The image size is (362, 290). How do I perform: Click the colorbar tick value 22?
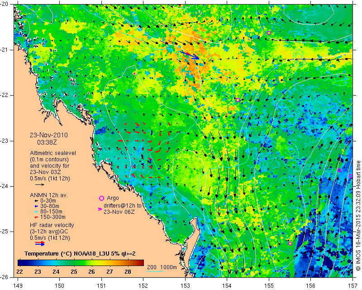[19, 271]
